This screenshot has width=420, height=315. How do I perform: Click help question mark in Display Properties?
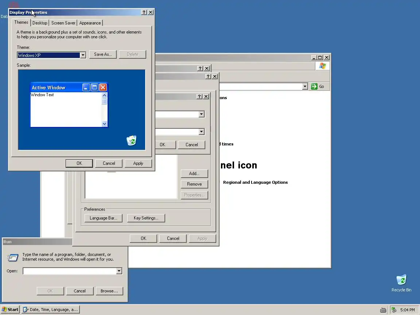point(144,12)
